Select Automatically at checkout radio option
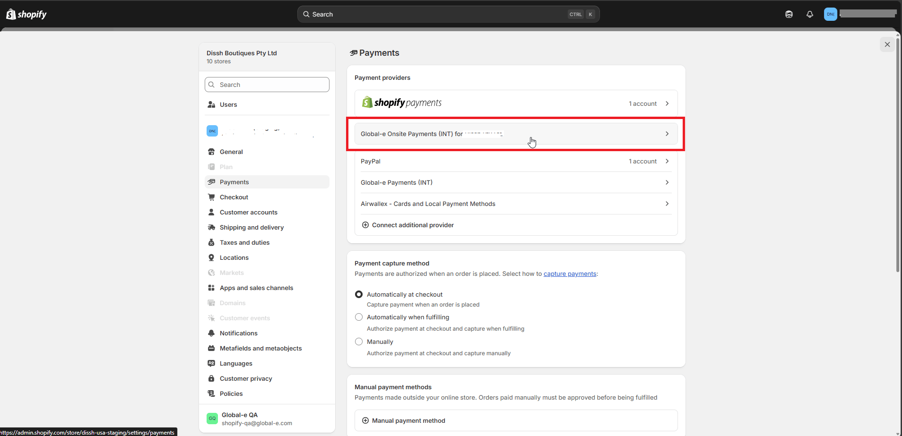 [359, 294]
